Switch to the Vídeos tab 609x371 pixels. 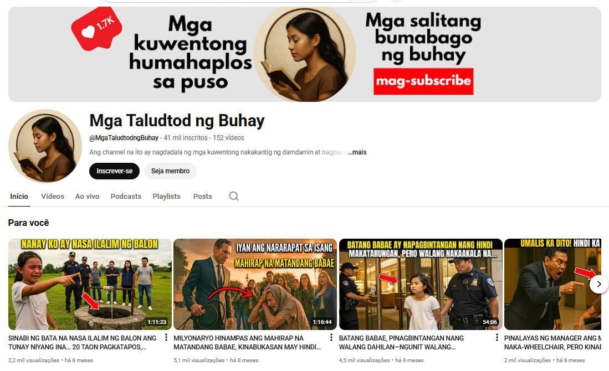pos(53,197)
